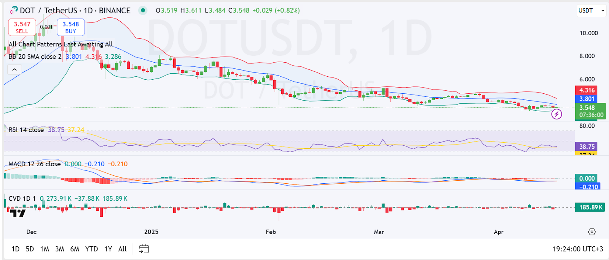Select the 5D time range
609x260 pixels.
click(30, 249)
